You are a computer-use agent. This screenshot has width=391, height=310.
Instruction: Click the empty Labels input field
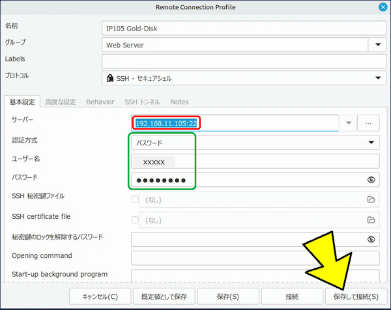244,61
